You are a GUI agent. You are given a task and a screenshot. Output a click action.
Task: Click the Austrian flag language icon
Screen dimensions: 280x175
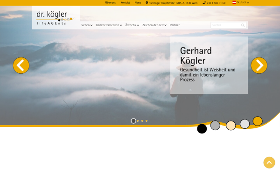(x=234, y=2)
